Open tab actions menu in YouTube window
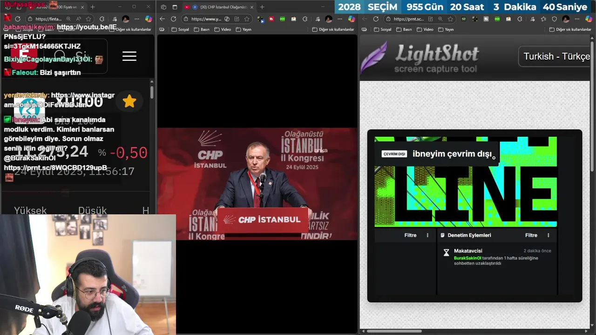The height and width of the screenshot is (335, 596). (x=175, y=7)
